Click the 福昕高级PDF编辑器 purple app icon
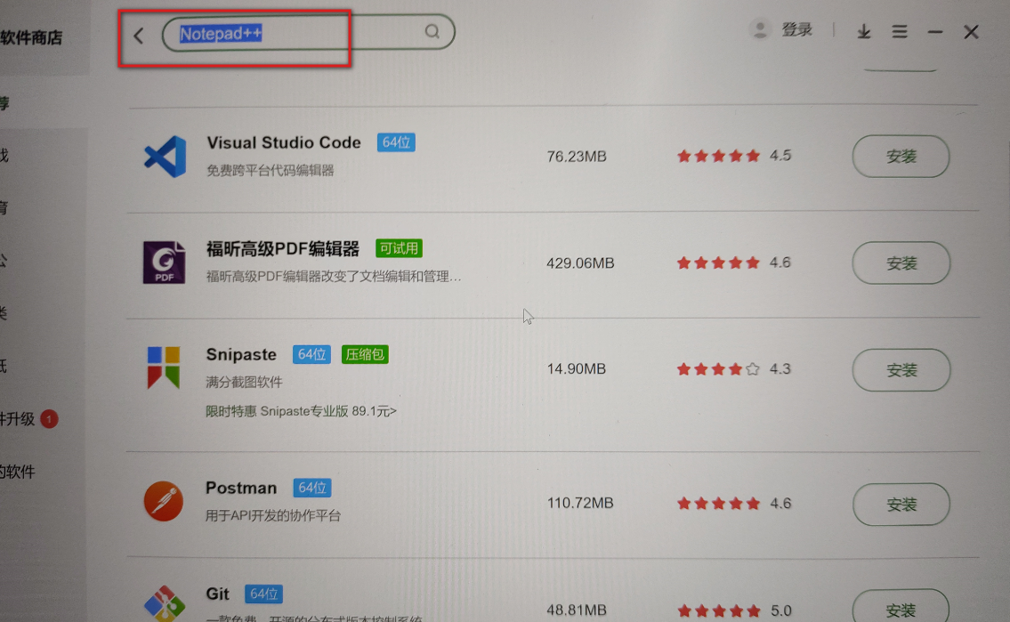The image size is (1010, 622). point(165,263)
